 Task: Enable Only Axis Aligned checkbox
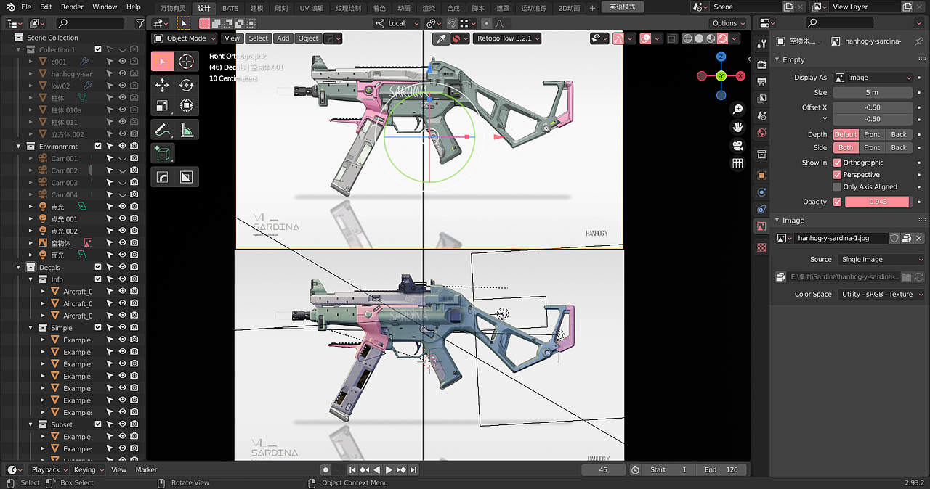tap(837, 186)
